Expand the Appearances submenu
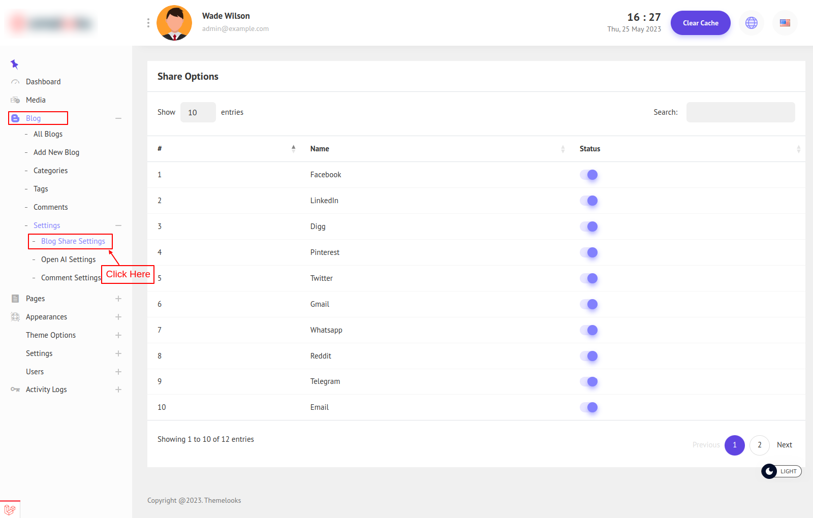Screen dimensions: 813x518 pos(118,317)
